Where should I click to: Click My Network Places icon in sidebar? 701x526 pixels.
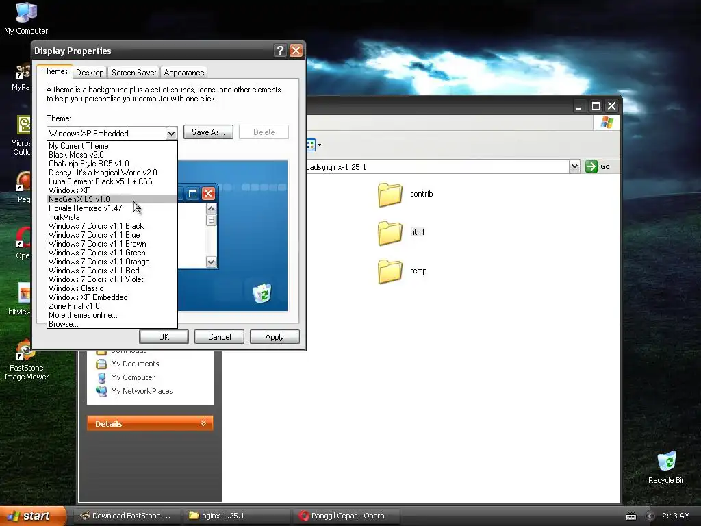point(101,391)
